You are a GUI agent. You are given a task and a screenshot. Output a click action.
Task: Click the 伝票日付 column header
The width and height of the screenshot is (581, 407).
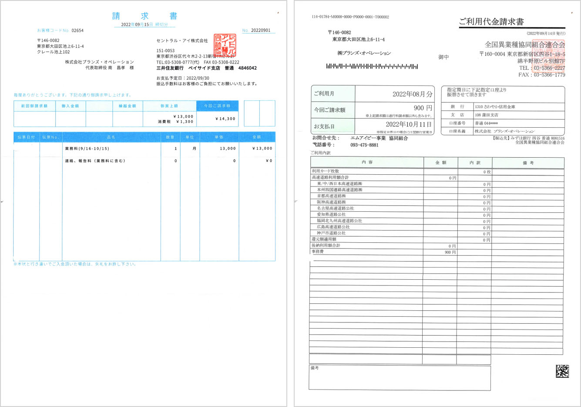pos(27,137)
